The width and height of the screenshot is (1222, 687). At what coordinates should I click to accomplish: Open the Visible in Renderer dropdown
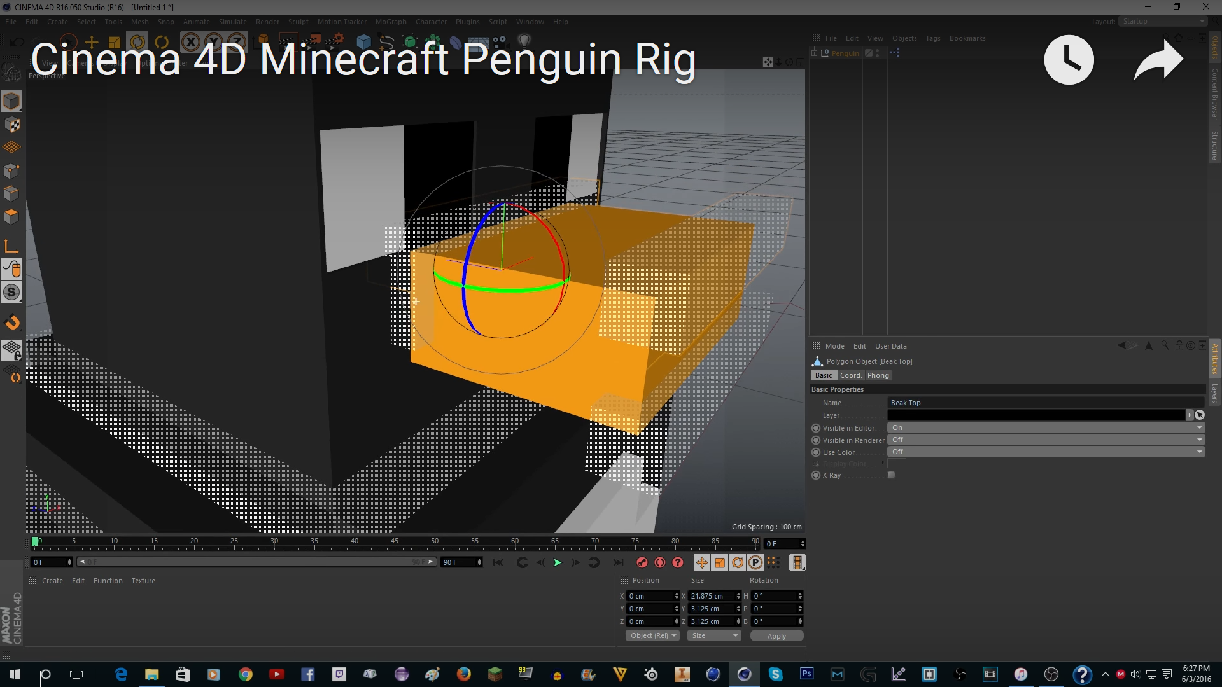(x=1046, y=440)
